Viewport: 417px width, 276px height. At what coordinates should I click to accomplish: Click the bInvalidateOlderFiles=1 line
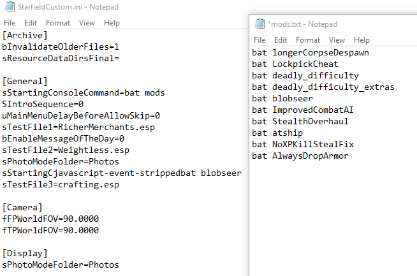[61, 47]
